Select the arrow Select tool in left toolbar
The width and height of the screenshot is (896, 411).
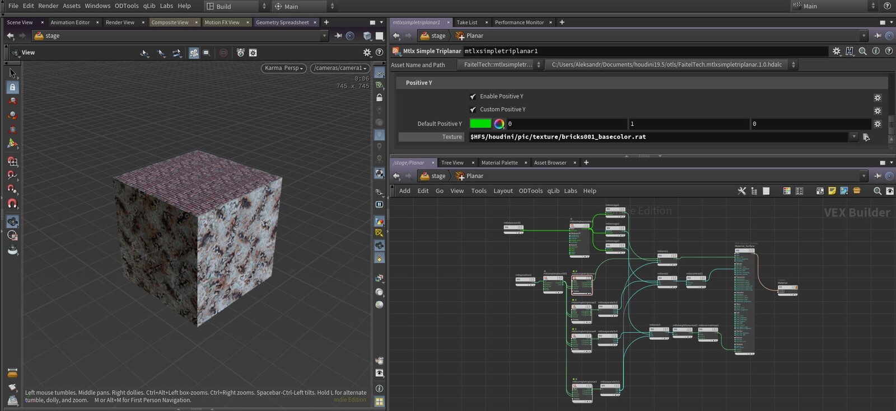point(12,73)
